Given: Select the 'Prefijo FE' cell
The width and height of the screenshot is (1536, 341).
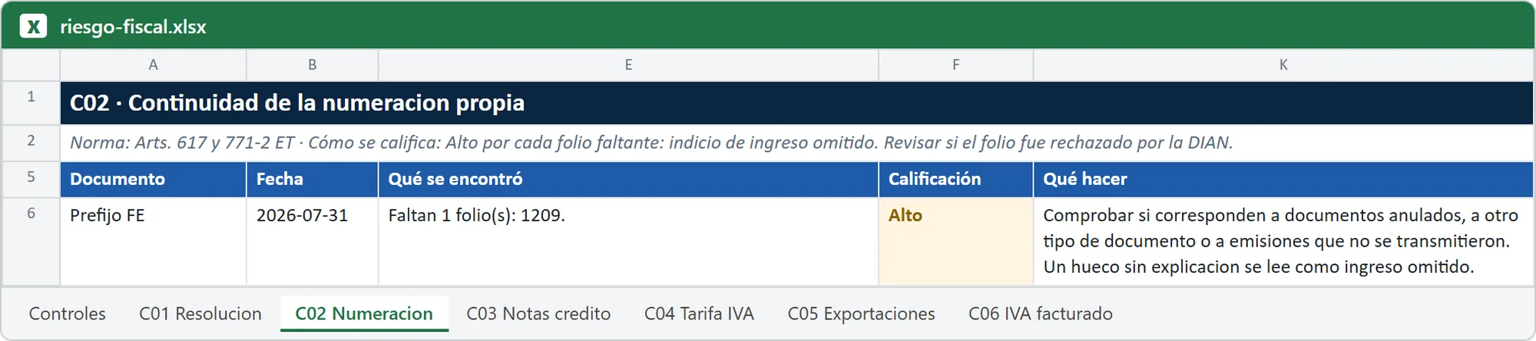Looking at the screenshot, I should click(154, 242).
